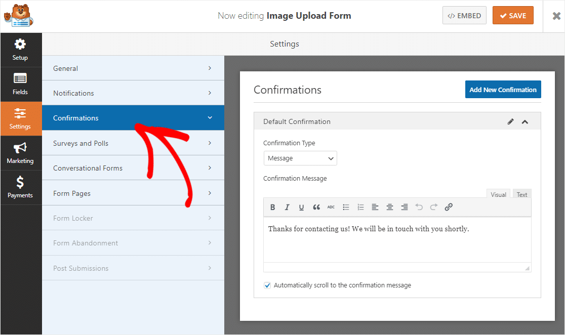Apply italic formatting in editor toolbar

tap(287, 207)
